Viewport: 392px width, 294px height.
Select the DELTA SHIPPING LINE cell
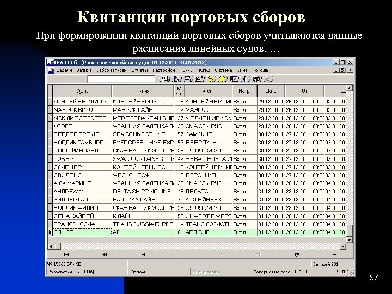(x=143, y=192)
